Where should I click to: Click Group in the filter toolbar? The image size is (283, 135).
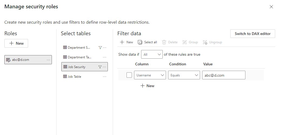pyautogui.click(x=190, y=42)
